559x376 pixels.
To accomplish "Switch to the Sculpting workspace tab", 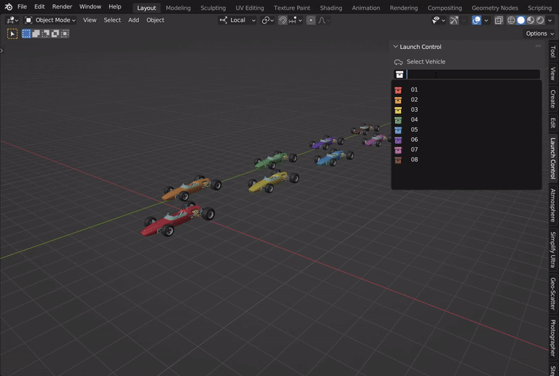I will [213, 8].
